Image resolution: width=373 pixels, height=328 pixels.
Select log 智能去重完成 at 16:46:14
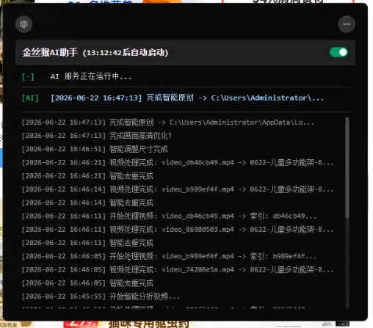pyautogui.click(x=87, y=203)
